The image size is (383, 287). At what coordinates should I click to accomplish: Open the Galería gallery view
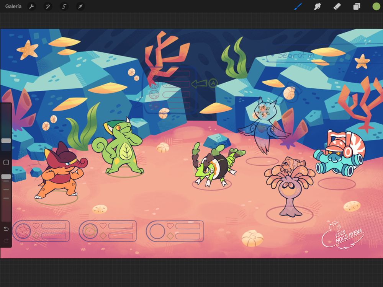(x=13, y=7)
